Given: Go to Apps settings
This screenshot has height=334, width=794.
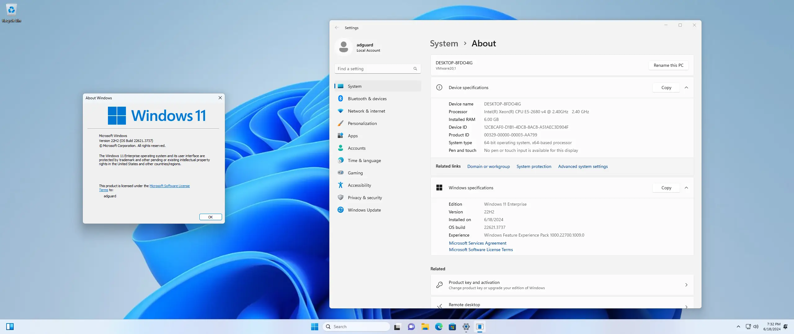Looking at the screenshot, I should [352, 135].
